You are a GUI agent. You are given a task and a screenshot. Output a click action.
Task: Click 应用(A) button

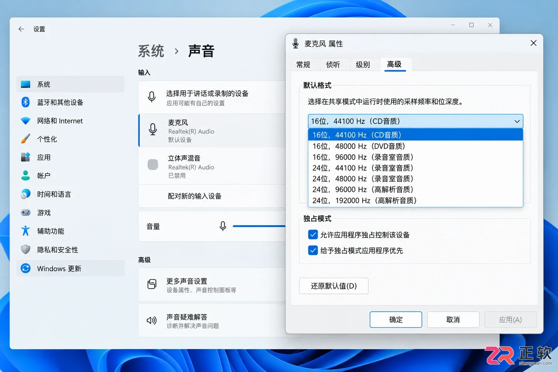click(510, 320)
